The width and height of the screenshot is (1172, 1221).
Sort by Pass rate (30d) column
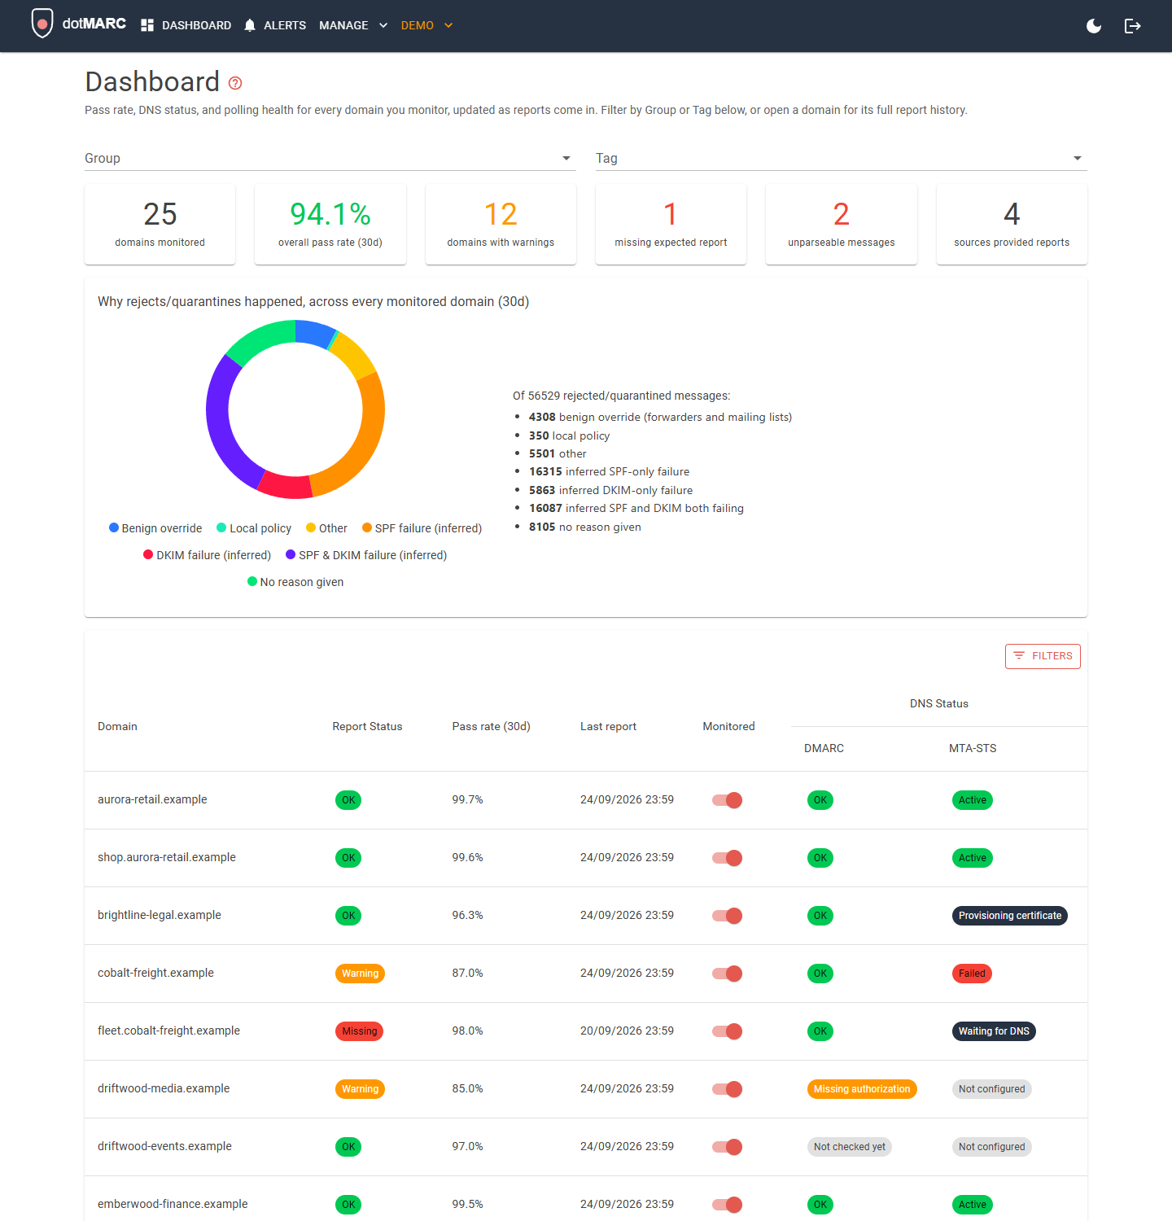click(x=491, y=726)
